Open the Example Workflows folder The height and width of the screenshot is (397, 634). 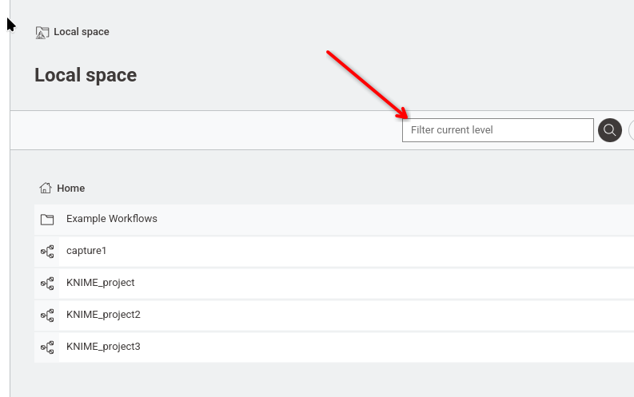pos(112,219)
